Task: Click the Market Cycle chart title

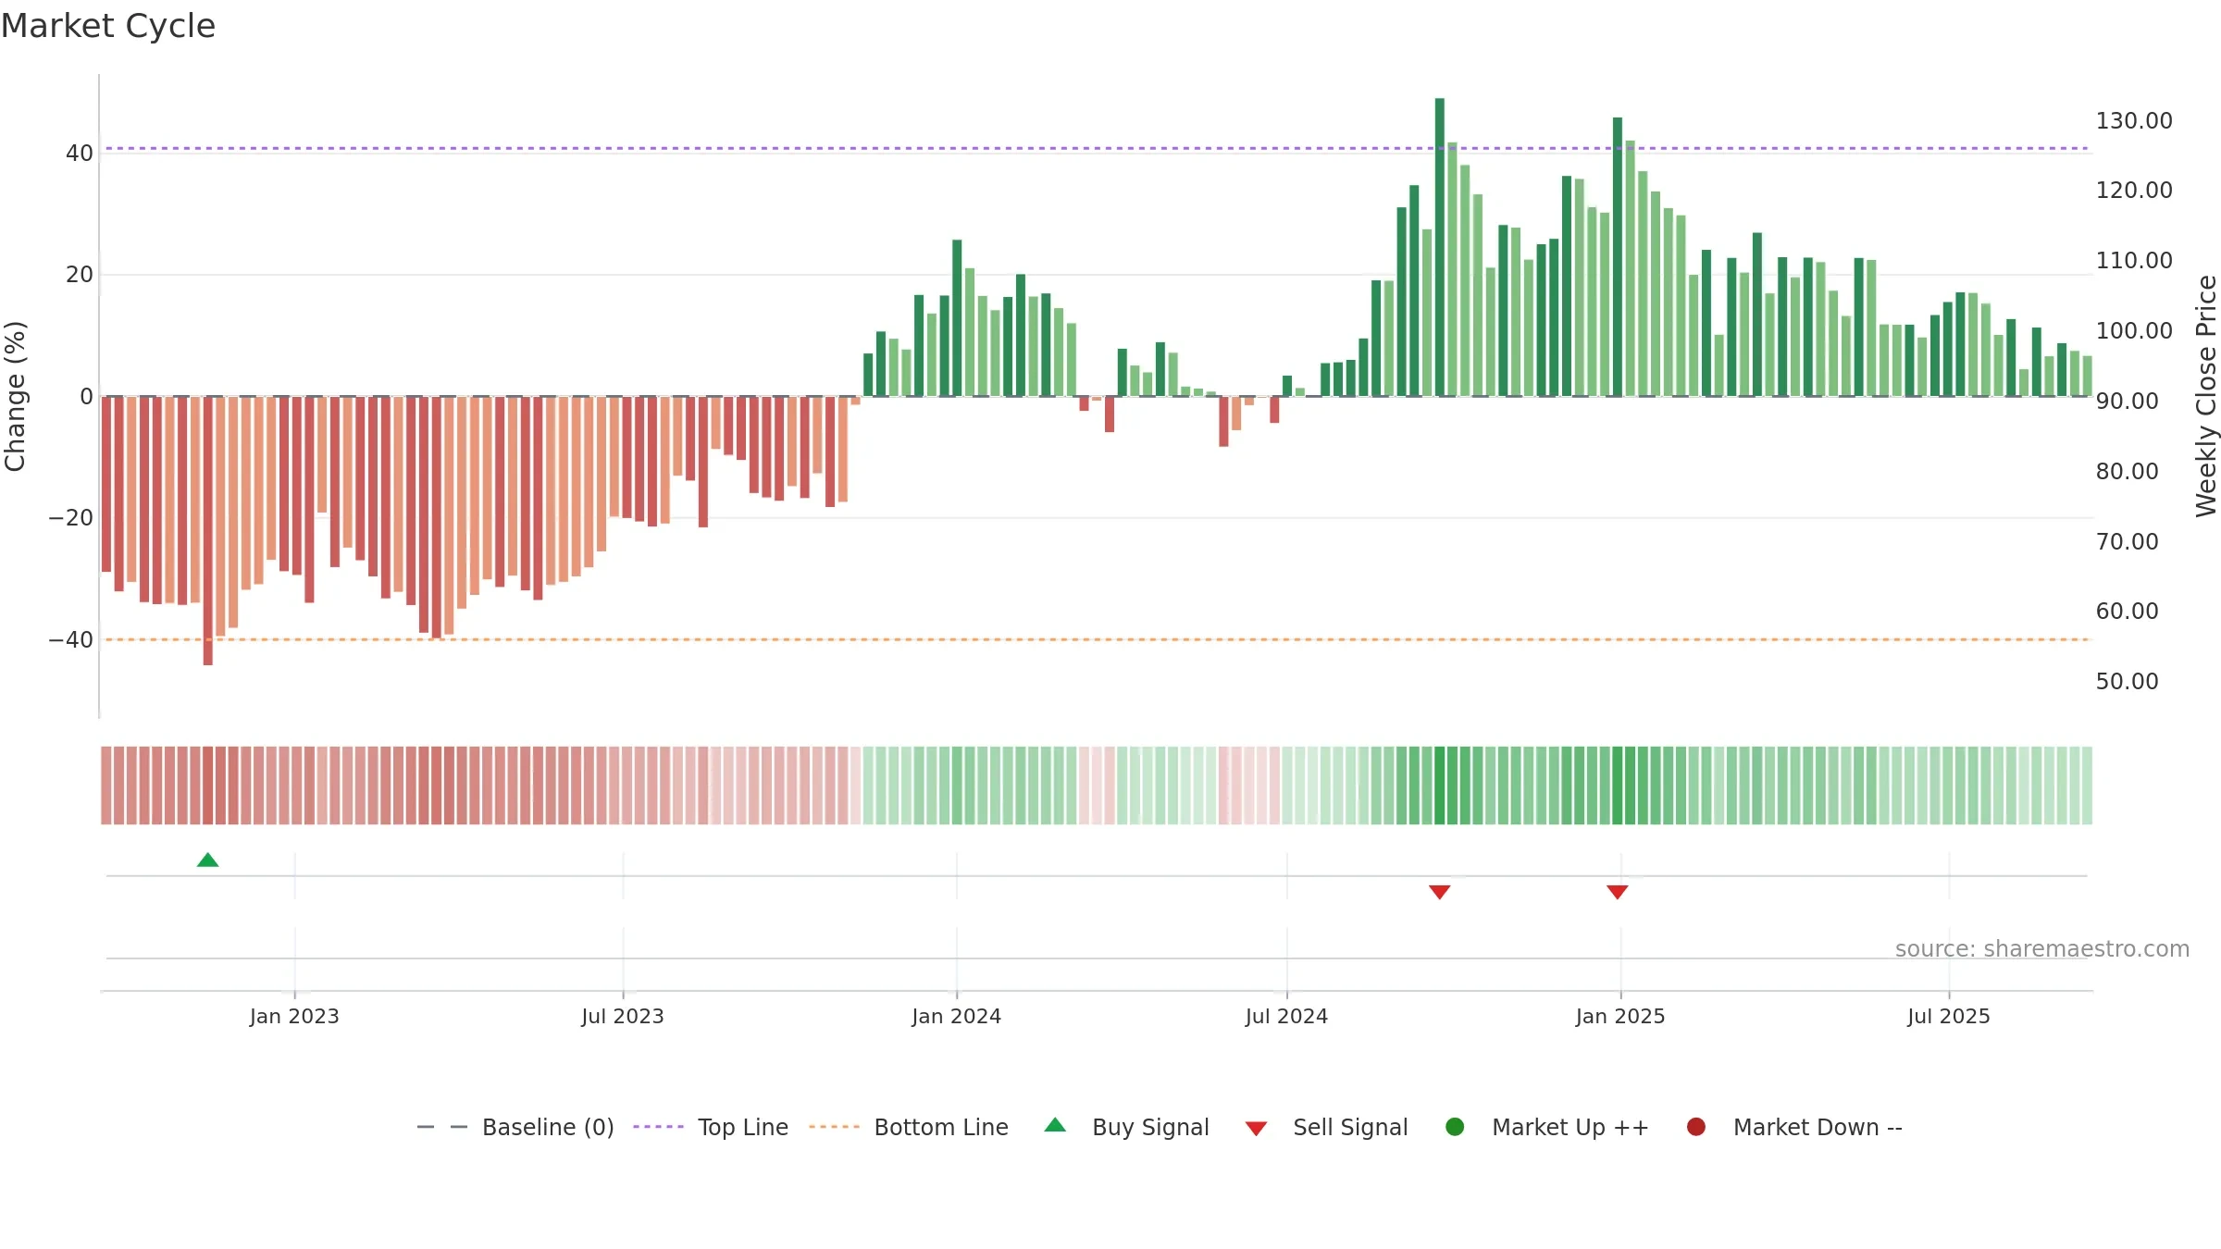Action: (x=108, y=26)
